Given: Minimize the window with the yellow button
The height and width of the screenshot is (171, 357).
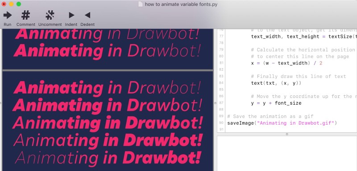Looking at the screenshot, I should pos(11,4).
